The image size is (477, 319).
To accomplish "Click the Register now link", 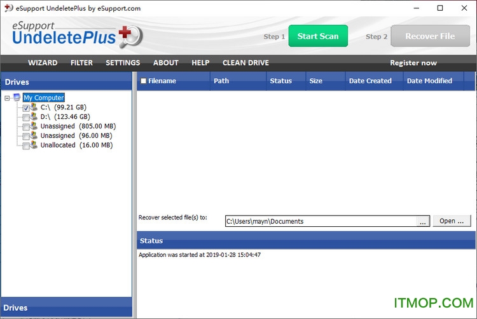I will (x=413, y=63).
